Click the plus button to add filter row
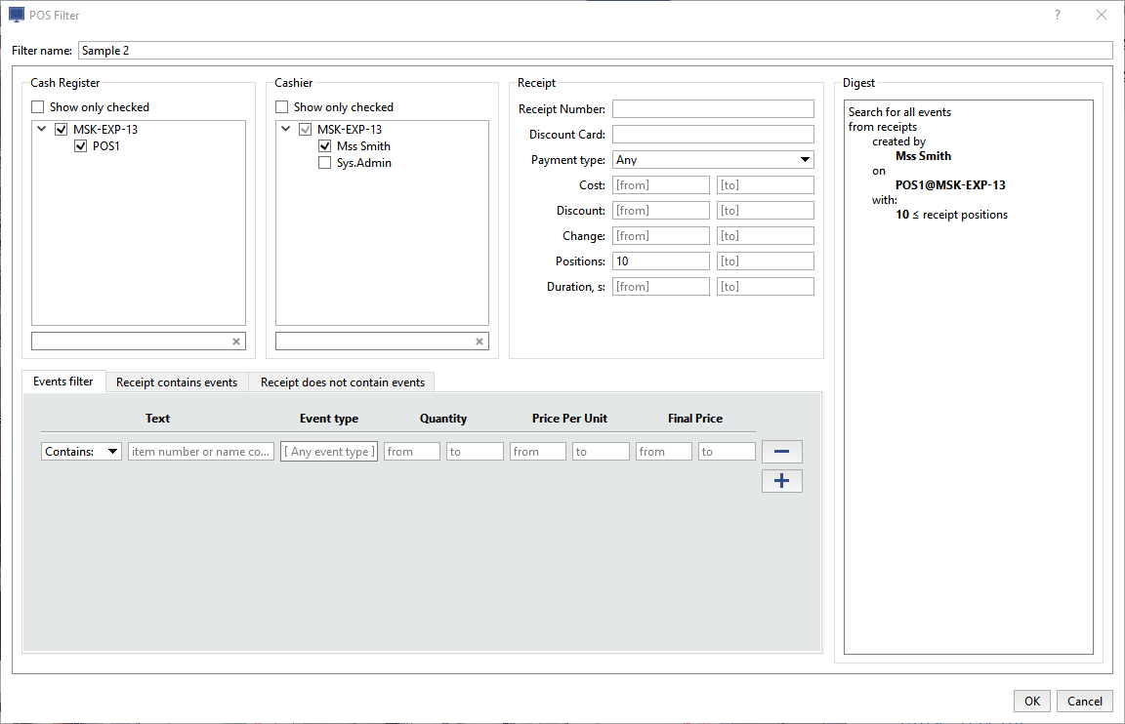 pyautogui.click(x=781, y=481)
